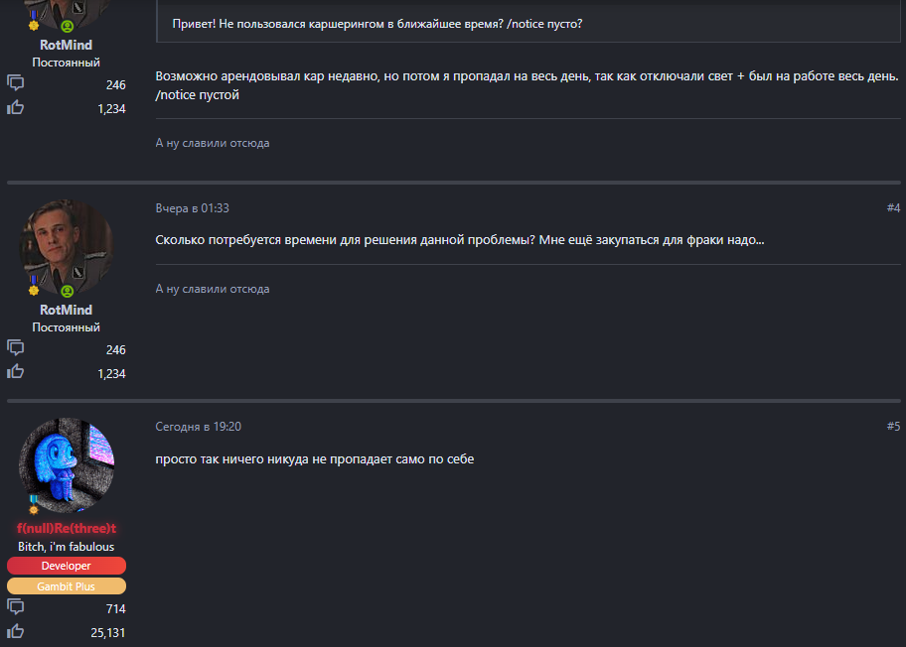Open the f(null)Re(three)t username link
This screenshot has height=647, width=906.
pos(67,529)
